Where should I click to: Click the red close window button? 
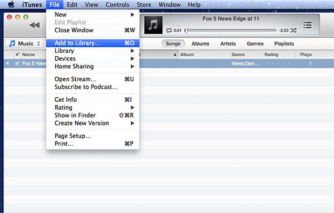pyautogui.click(x=9, y=17)
